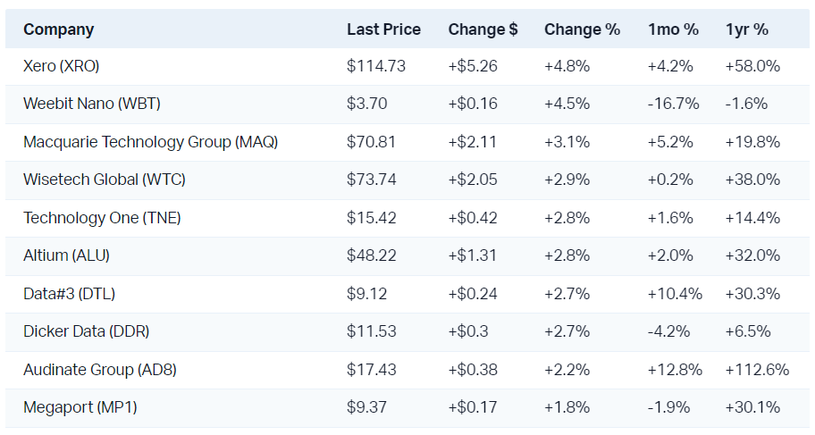Image resolution: width=815 pixels, height=435 pixels.
Task: Sort by Change % header
Action: click(x=582, y=29)
